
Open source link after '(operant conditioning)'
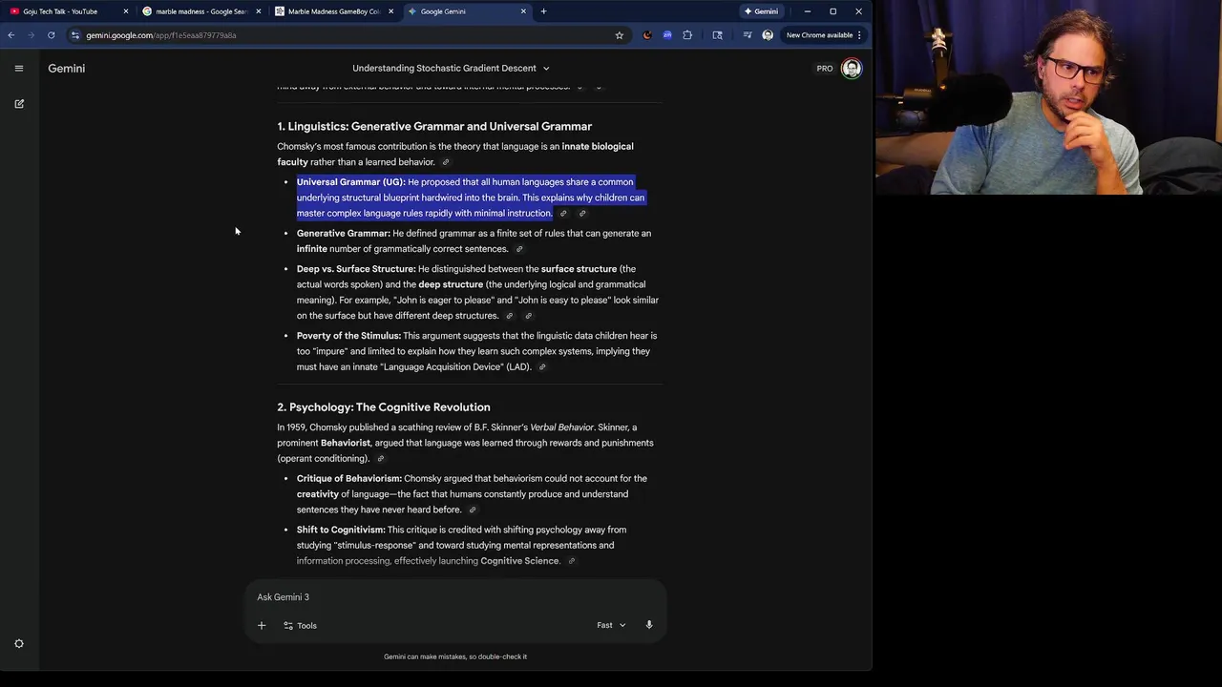(x=380, y=459)
